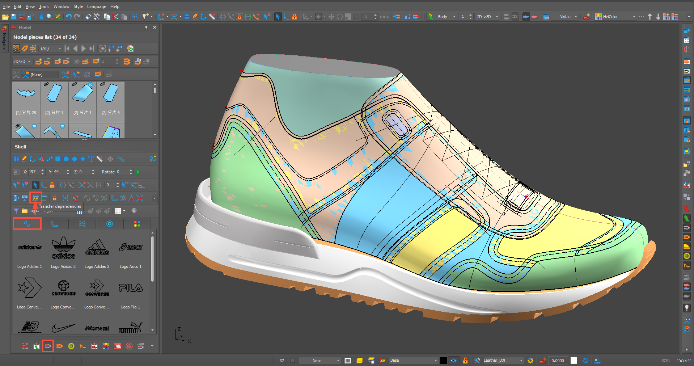Open the Vistas dropdown
Image resolution: width=694 pixels, height=366 pixels.
[x=576, y=17]
